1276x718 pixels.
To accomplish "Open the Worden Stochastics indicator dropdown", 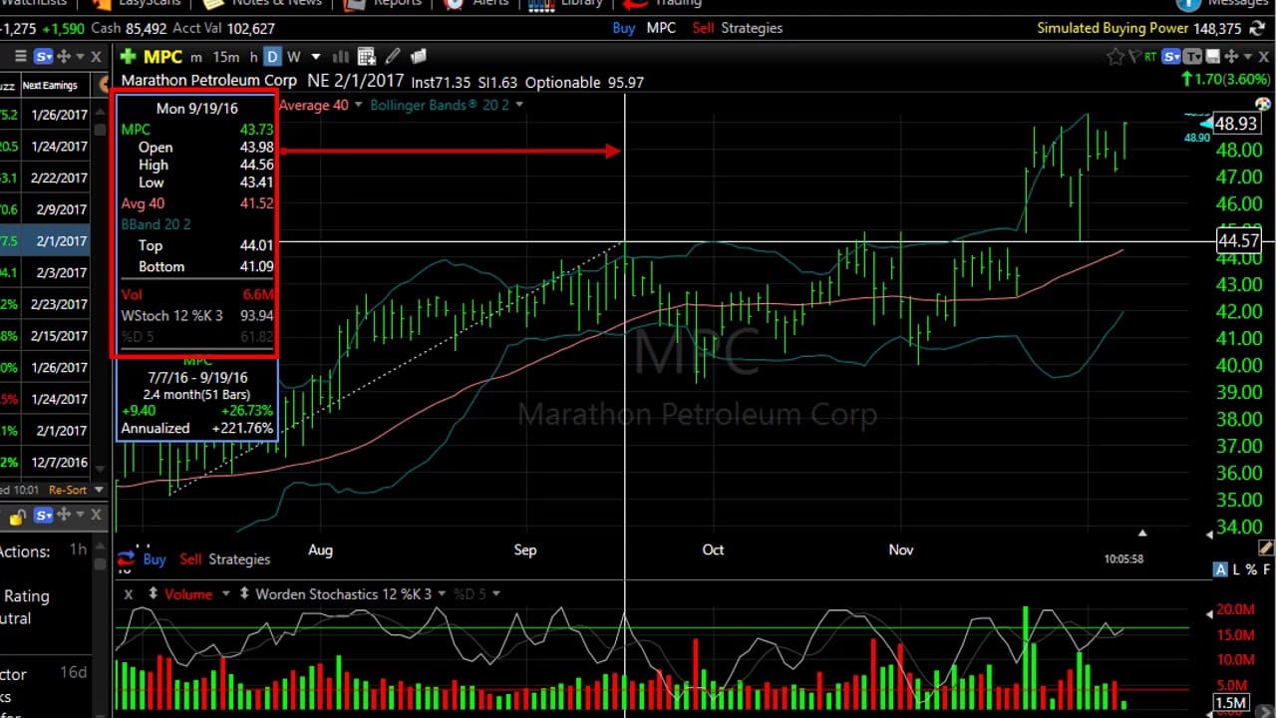I will (442, 593).
